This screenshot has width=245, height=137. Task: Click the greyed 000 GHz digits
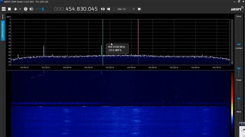(59, 9)
